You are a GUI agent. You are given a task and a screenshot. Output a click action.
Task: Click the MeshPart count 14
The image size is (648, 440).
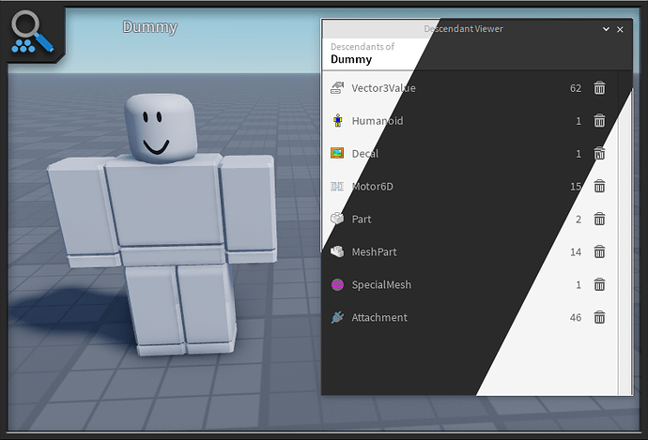576,251
